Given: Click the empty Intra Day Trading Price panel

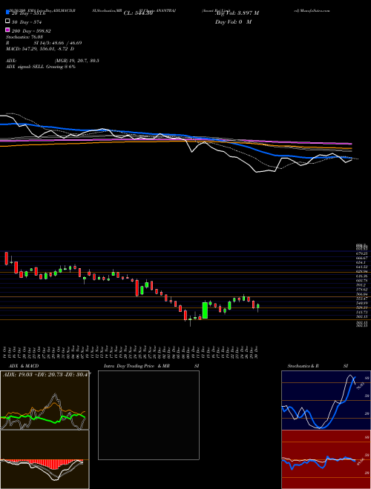Looking at the screenshot, I should (148, 415).
